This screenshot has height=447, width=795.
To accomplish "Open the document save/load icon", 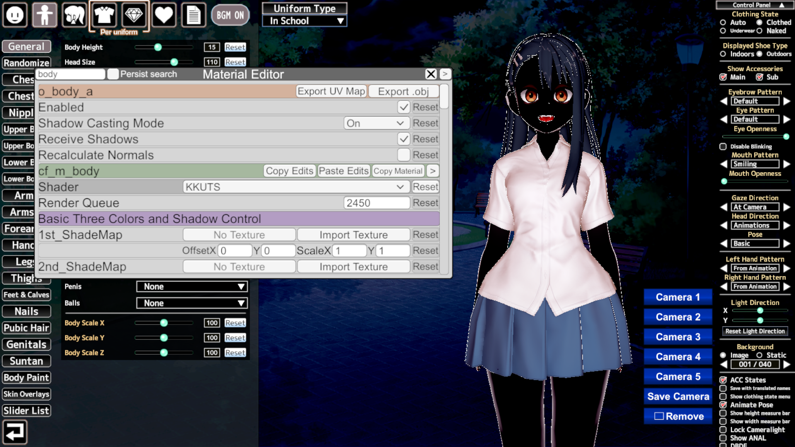I will click(193, 15).
